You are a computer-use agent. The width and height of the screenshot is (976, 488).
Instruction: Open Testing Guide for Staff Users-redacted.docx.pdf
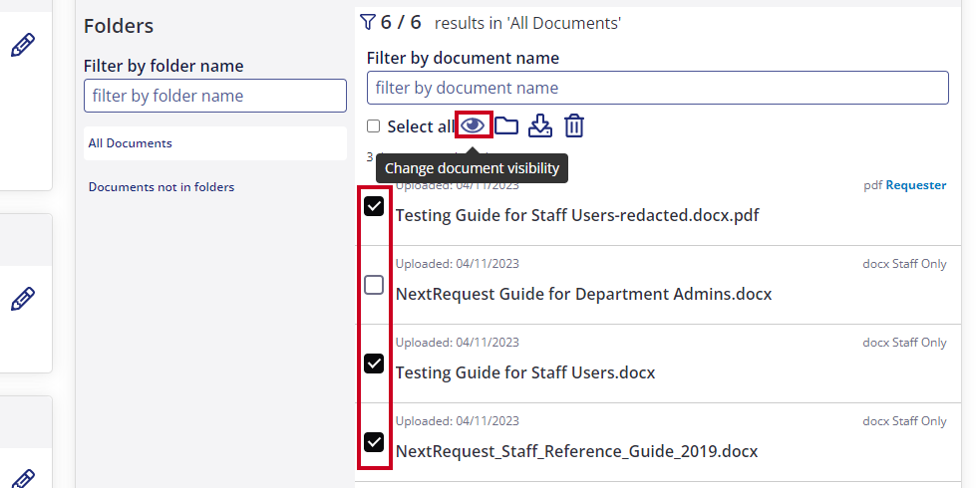577,216
